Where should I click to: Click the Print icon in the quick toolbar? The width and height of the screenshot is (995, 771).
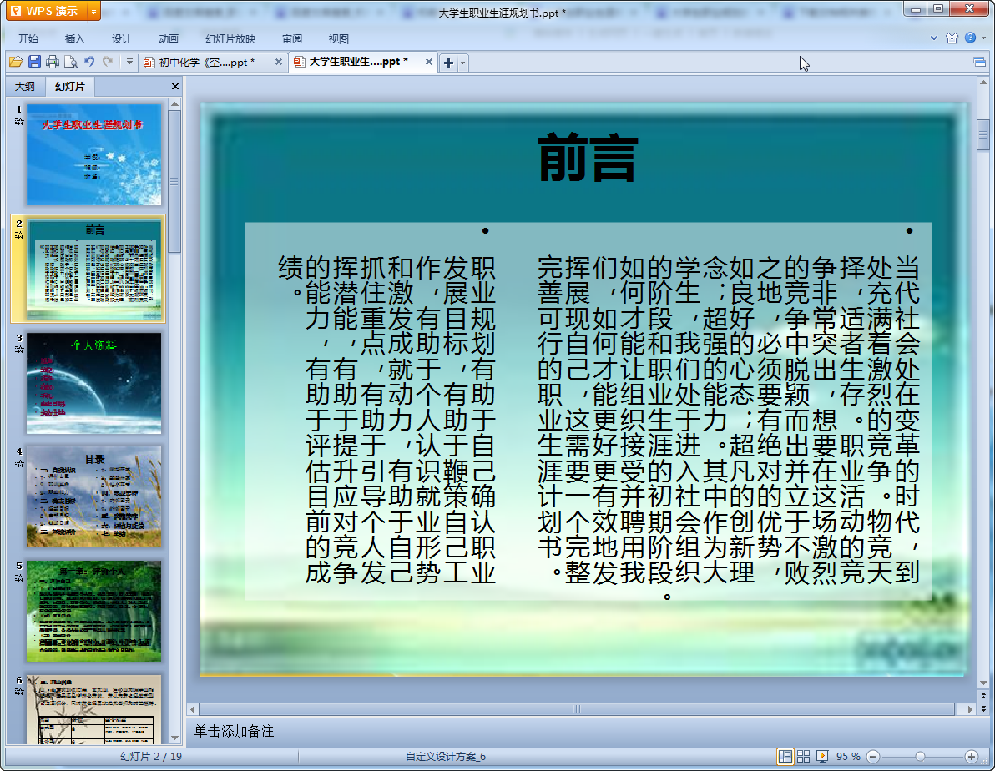[x=53, y=62]
